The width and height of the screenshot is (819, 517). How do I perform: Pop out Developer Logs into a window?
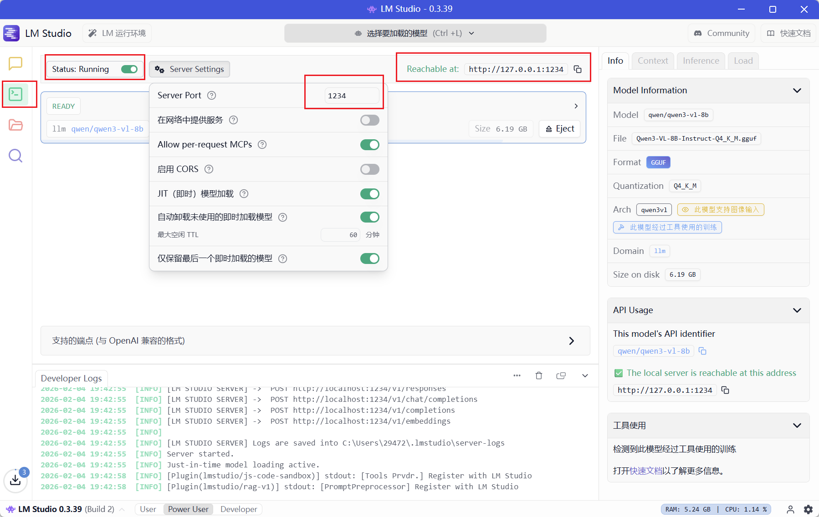(561, 375)
